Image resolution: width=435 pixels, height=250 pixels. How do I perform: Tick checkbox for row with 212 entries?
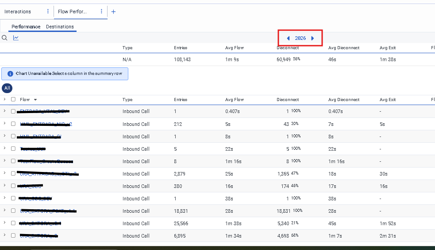click(13, 124)
